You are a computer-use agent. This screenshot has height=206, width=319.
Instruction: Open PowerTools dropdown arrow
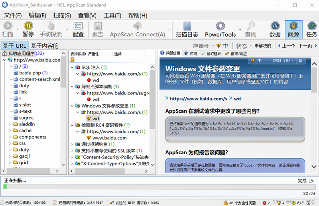[x=240, y=30]
